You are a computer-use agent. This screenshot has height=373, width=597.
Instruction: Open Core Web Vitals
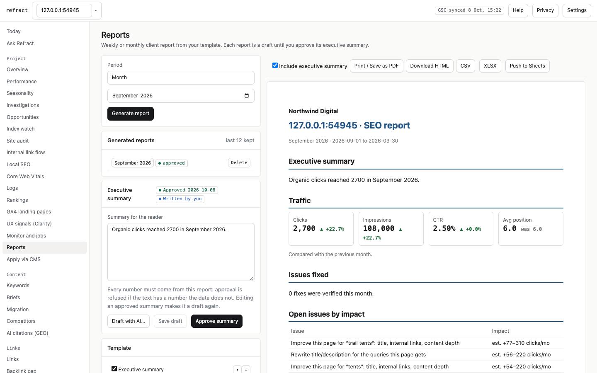[x=44, y=177]
